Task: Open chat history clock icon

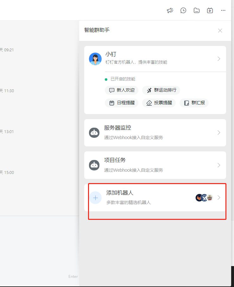Action: click(183, 10)
